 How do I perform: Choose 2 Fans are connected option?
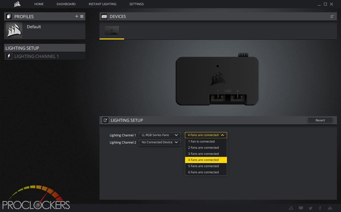[206, 148]
